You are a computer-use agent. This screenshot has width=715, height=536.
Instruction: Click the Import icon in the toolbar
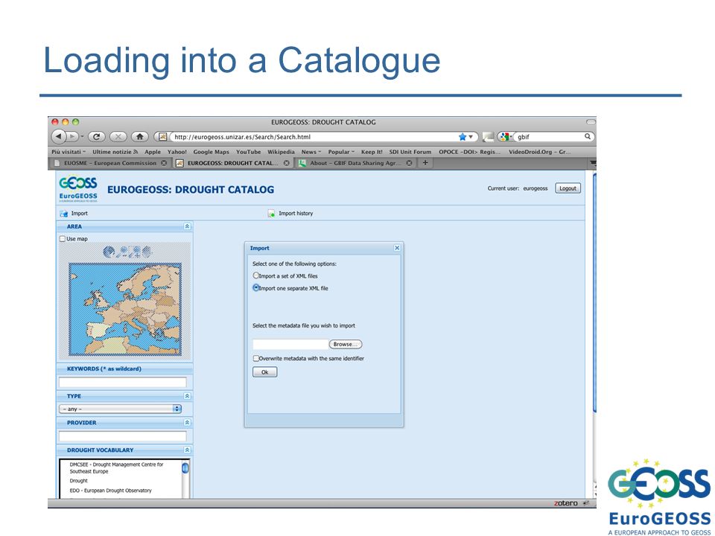pyautogui.click(x=64, y=214)
